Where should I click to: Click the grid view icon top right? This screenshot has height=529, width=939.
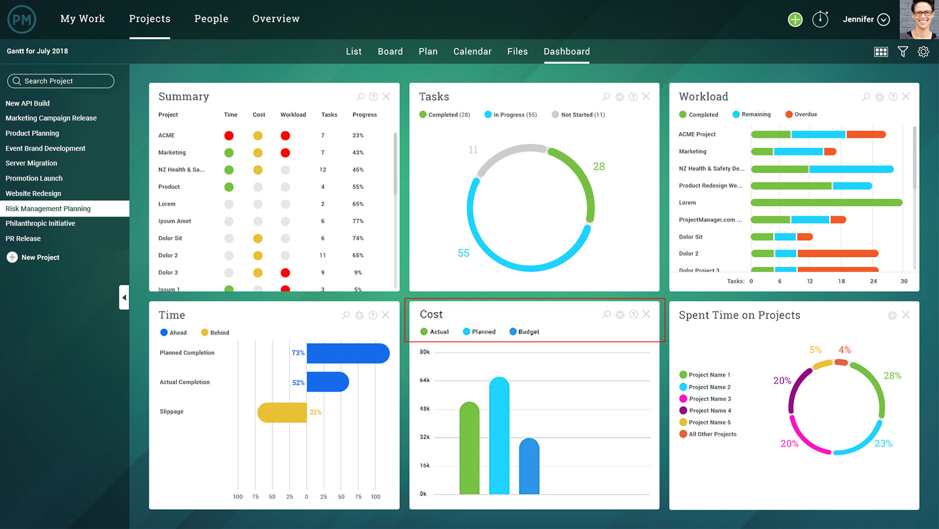click(881, 51)
